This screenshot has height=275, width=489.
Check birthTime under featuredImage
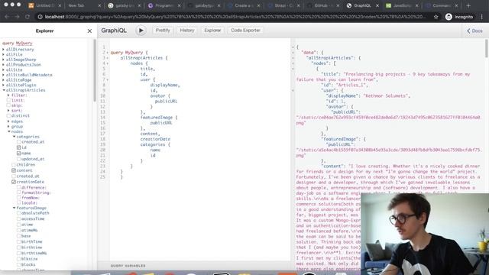[x=18, y=241]
